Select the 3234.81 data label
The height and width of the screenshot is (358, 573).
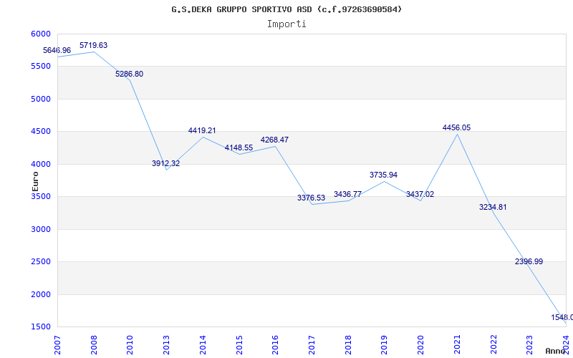[493, 207]
